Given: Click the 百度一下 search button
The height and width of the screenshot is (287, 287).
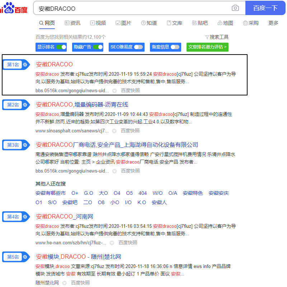Looking at the screenshot, I should (x=265, y=8).
